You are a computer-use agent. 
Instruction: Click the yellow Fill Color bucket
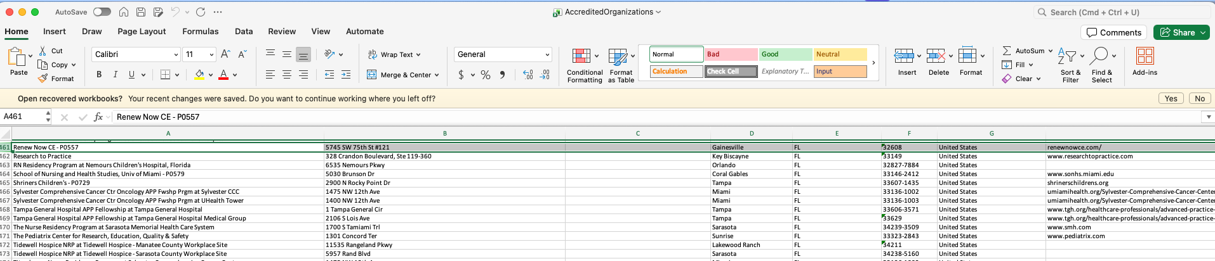coord(199,75)
